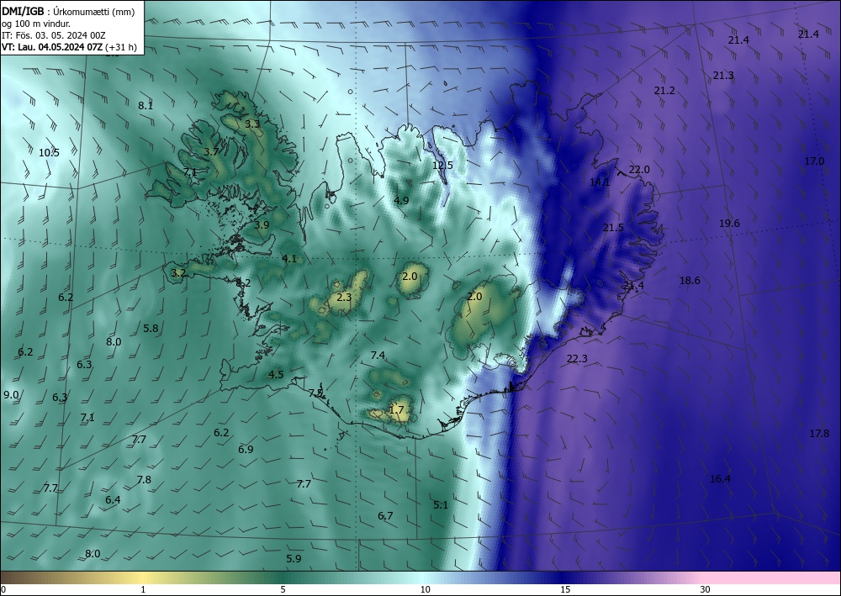Click the 5.1 value south of Iceland
The image size is (841, 596).
[441, 504]
